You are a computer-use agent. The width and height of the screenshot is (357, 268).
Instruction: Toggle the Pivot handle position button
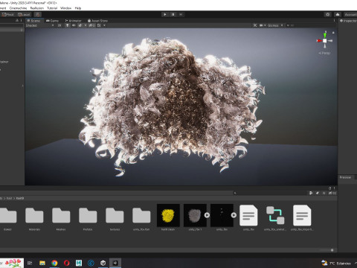(8, 14)
